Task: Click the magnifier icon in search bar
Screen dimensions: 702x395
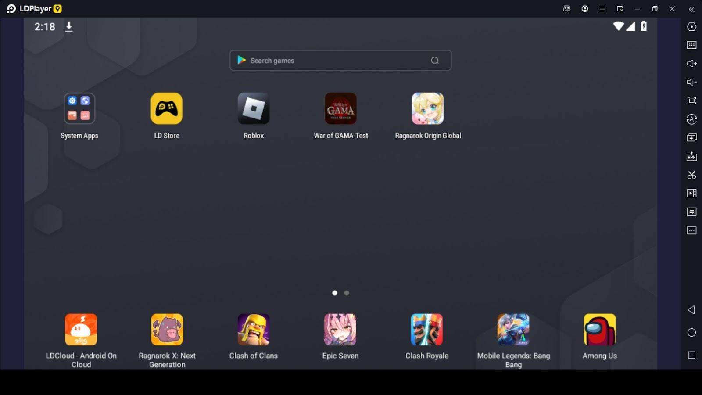Action: click(x=435, y=61)
